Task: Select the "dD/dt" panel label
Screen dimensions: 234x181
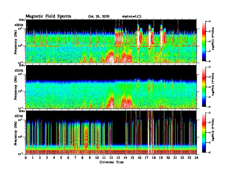Action: tap(19, 70)
